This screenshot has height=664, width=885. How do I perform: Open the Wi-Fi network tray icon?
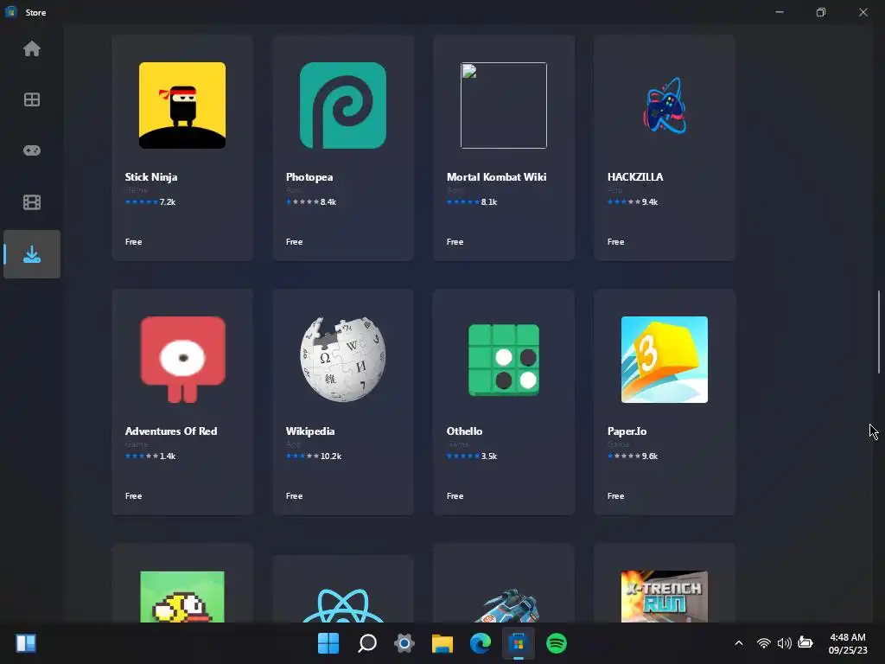point(764,643)
